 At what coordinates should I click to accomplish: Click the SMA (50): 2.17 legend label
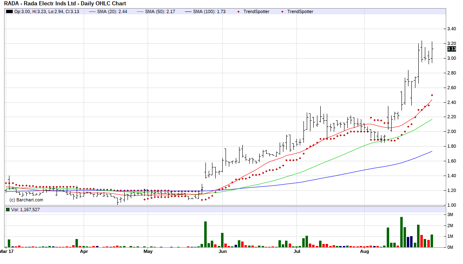pos(160,11)
